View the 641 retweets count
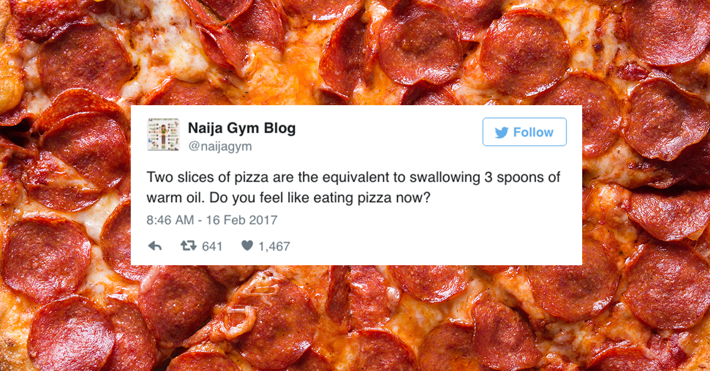The height and width of the screenshot is (371, 710). [x=212, y=246]
